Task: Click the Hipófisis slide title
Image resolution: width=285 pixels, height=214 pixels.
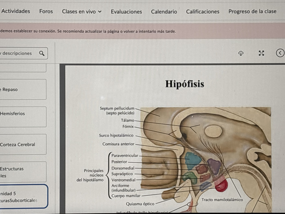Action: [185, 84]
